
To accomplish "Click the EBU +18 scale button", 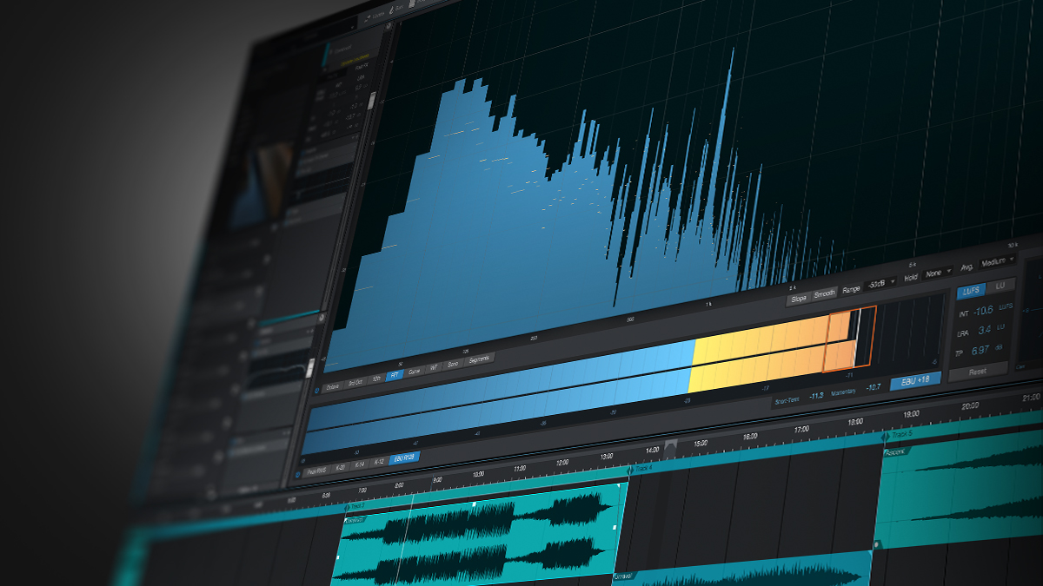I will pos(915,380).
